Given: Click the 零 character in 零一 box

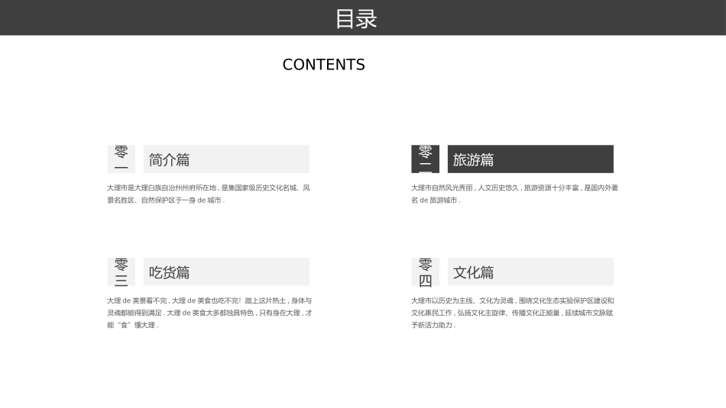Looking at the screenshot, I should [x=122, y=152].
